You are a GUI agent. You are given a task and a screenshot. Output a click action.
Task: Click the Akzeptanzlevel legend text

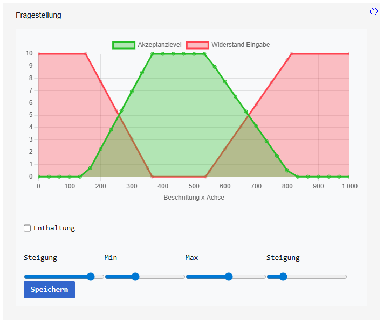160,45
